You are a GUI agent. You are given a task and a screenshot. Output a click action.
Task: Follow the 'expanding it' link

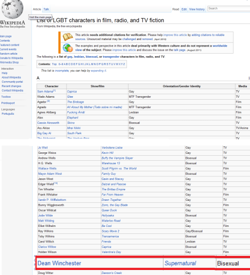(x=98, y=71)
